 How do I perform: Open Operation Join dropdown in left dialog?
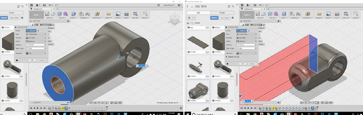tap(36, 53)
